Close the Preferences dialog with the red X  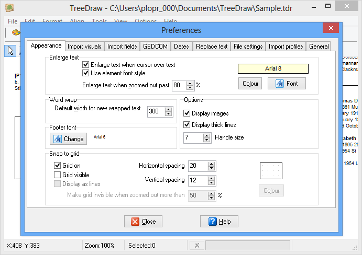coord(331,28)
